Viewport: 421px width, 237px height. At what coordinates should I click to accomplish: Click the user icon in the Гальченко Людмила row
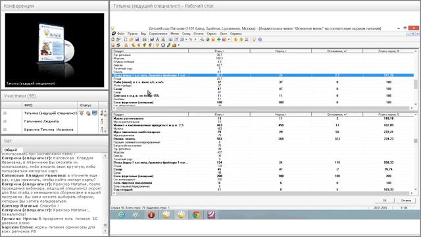(x=102, y=122)
